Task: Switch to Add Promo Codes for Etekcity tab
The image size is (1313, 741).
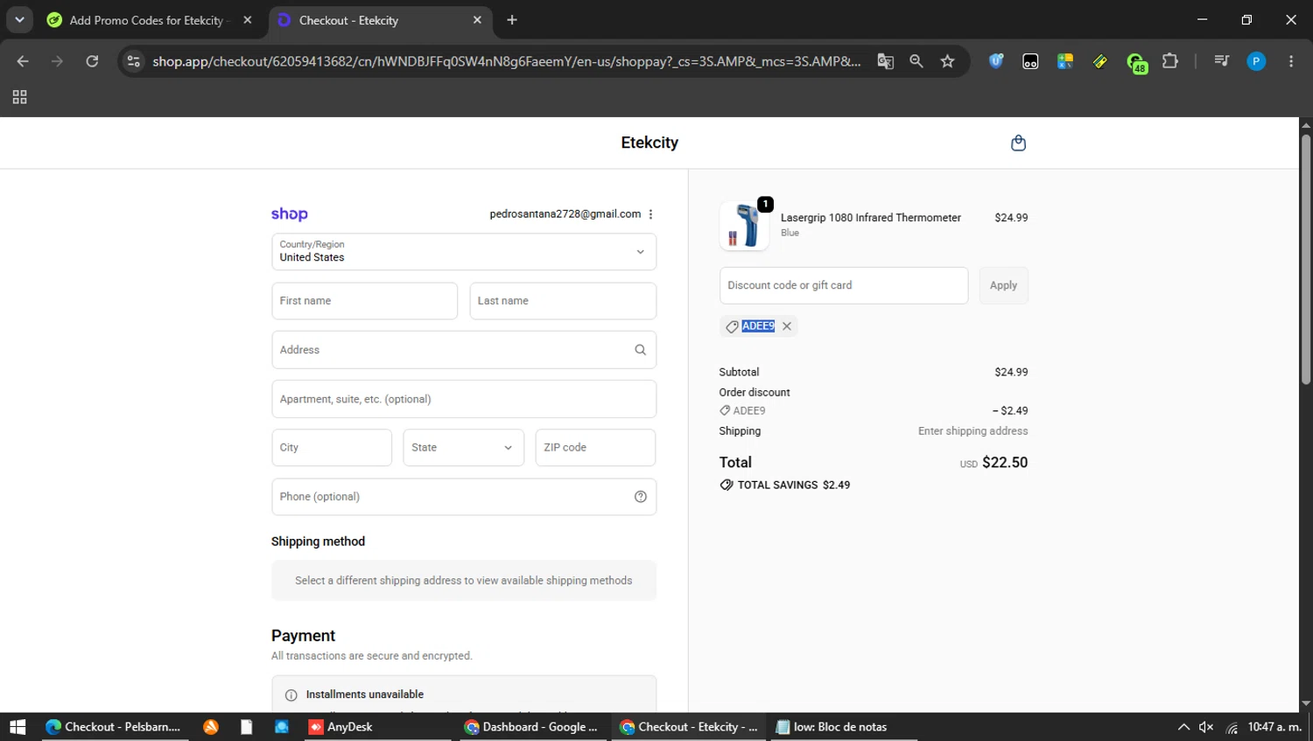Action: (147, 20)
